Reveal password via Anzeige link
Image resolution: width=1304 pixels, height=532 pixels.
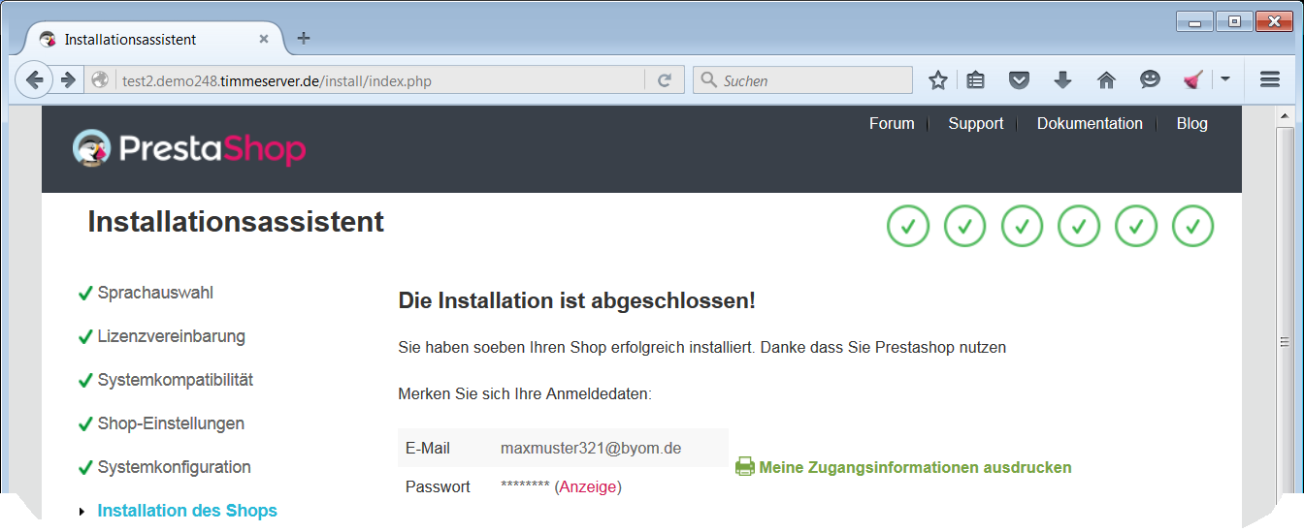point(588,486)
